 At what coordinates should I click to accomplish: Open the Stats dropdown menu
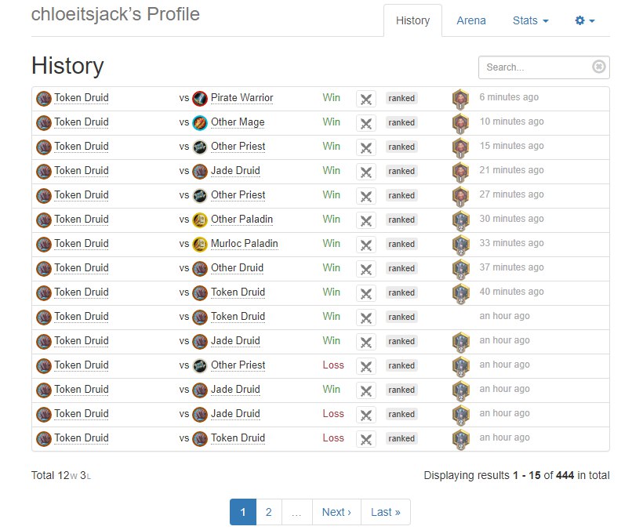click(530, 20)
